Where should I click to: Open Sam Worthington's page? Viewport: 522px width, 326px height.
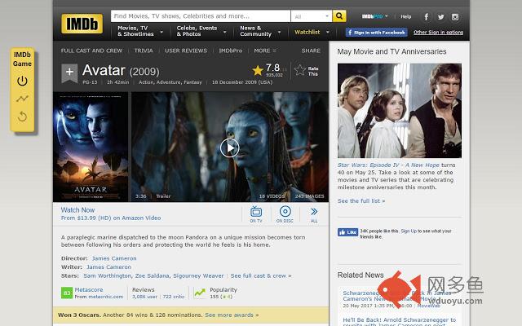click(107, 275)
